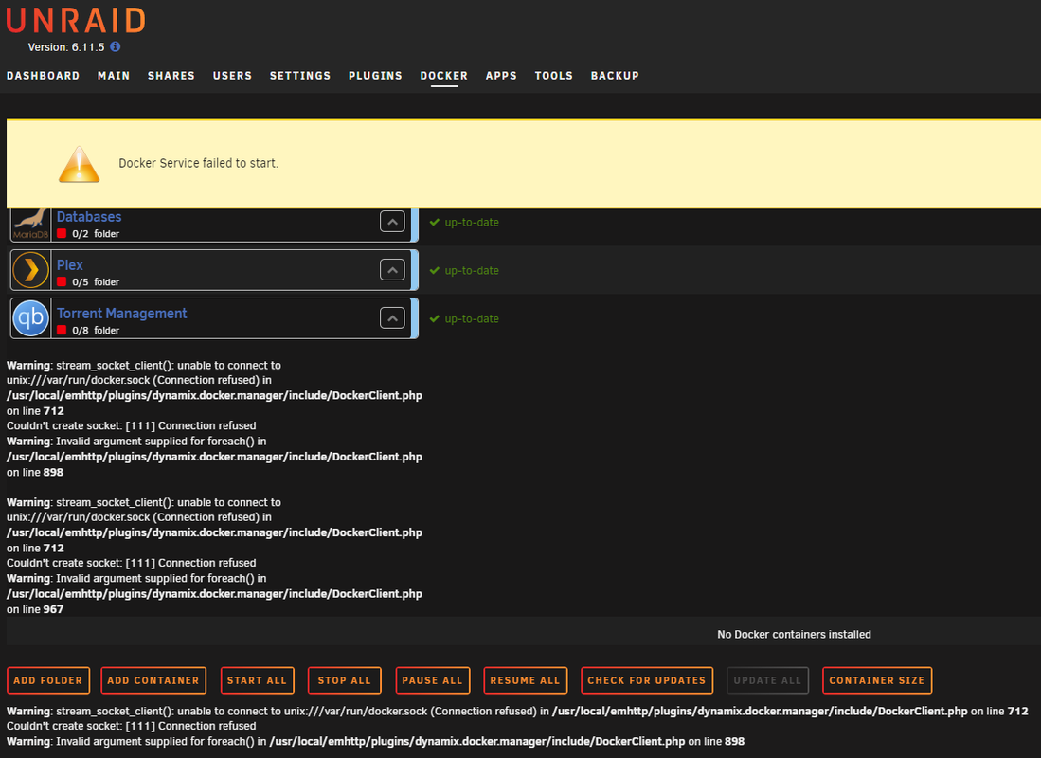This screenshot has width=1041, height=758.
Task: Click the version info icon
Action: point(115,46)
